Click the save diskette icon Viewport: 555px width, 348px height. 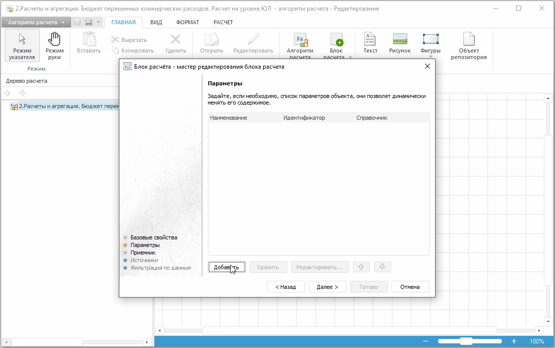click(77, 22)
